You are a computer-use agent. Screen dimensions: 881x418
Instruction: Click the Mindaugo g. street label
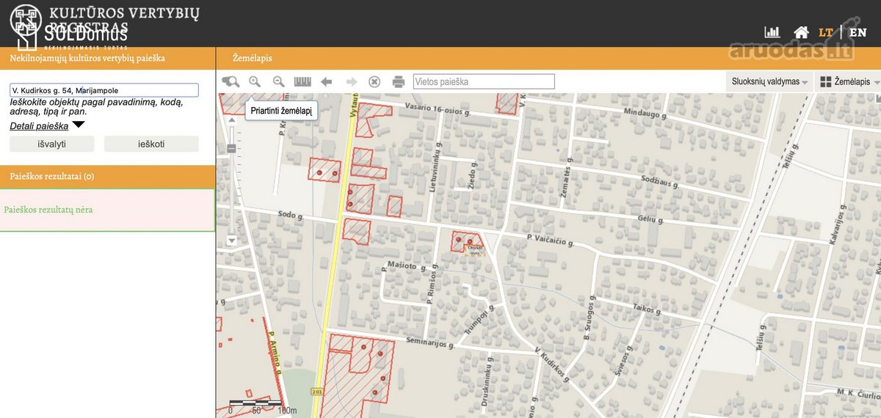644,113
